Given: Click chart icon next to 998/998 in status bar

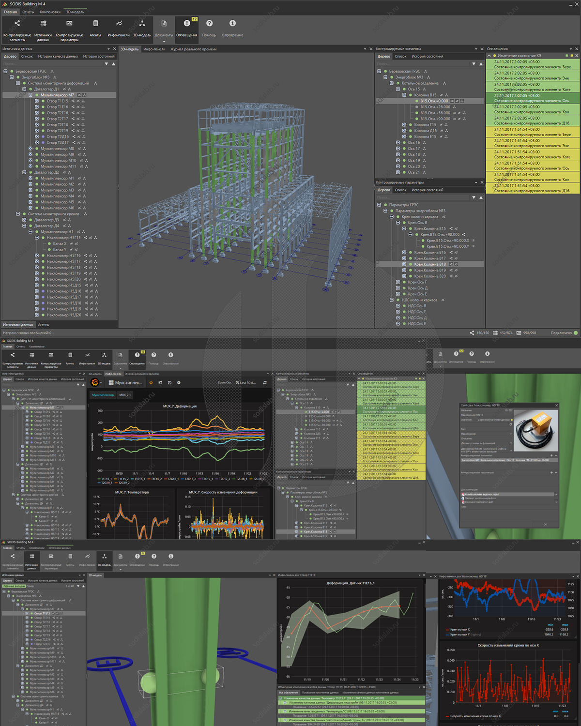Looking at the screenshot, I should [519, 333].
